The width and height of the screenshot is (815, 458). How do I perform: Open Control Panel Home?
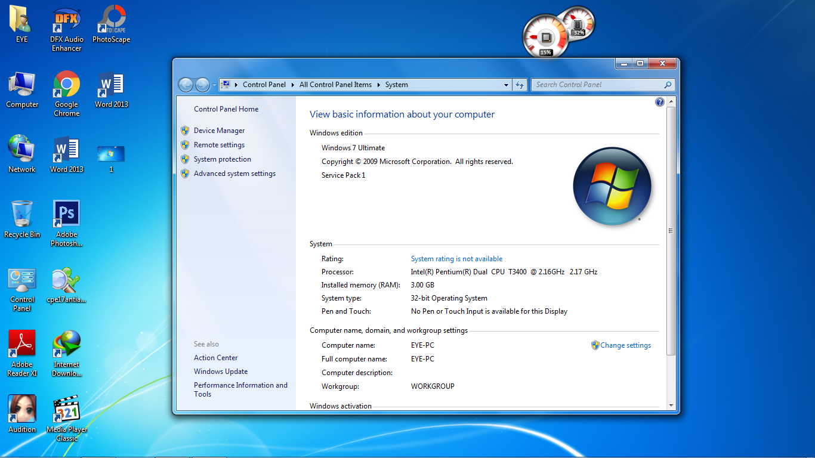tap(226, 109)
